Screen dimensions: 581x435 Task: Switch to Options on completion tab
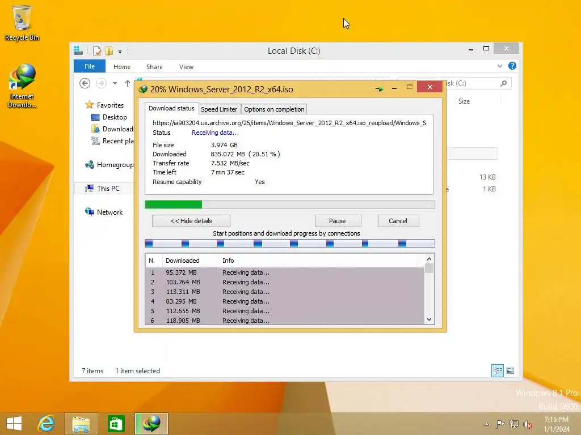click(x=274, y=109)
